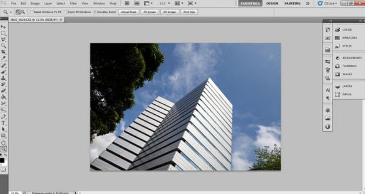Reset default foreground and background colors

[1, 155]
